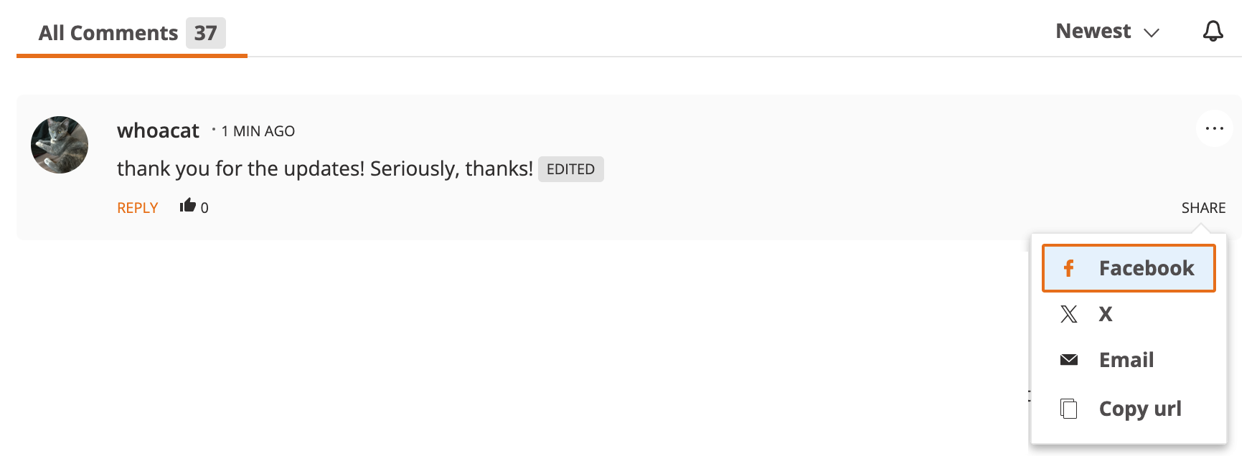Screen dimensions: 1257x456
Task: Click the Email envelope icon
Action: (x=1069, y=359)
